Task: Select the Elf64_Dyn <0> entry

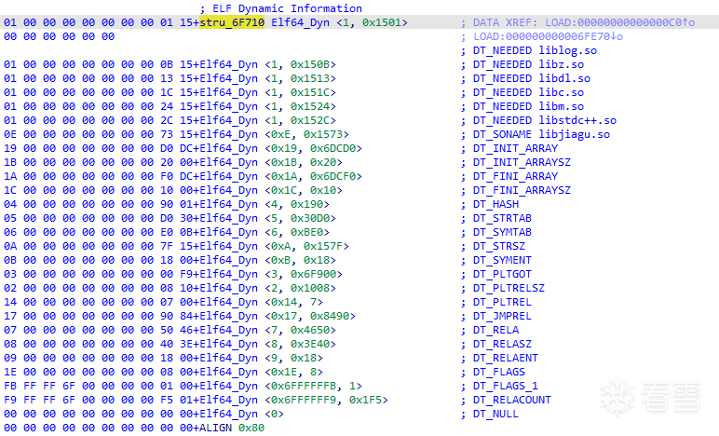Action: 241,414
